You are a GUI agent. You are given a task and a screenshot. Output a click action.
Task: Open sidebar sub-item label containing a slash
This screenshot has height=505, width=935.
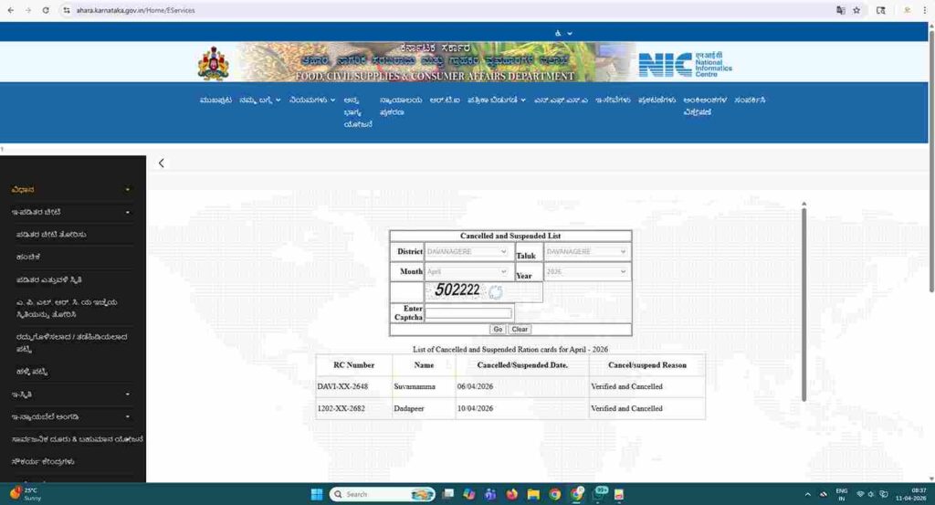71,342
